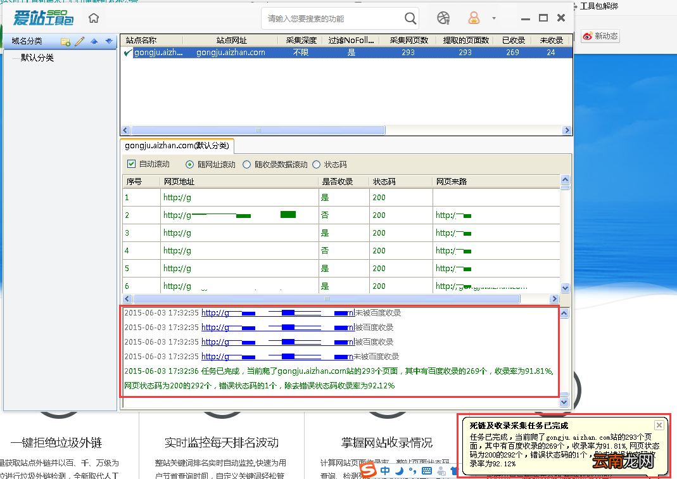
Task: Select row 6 referrer url cell
Action: click(497, 286)
